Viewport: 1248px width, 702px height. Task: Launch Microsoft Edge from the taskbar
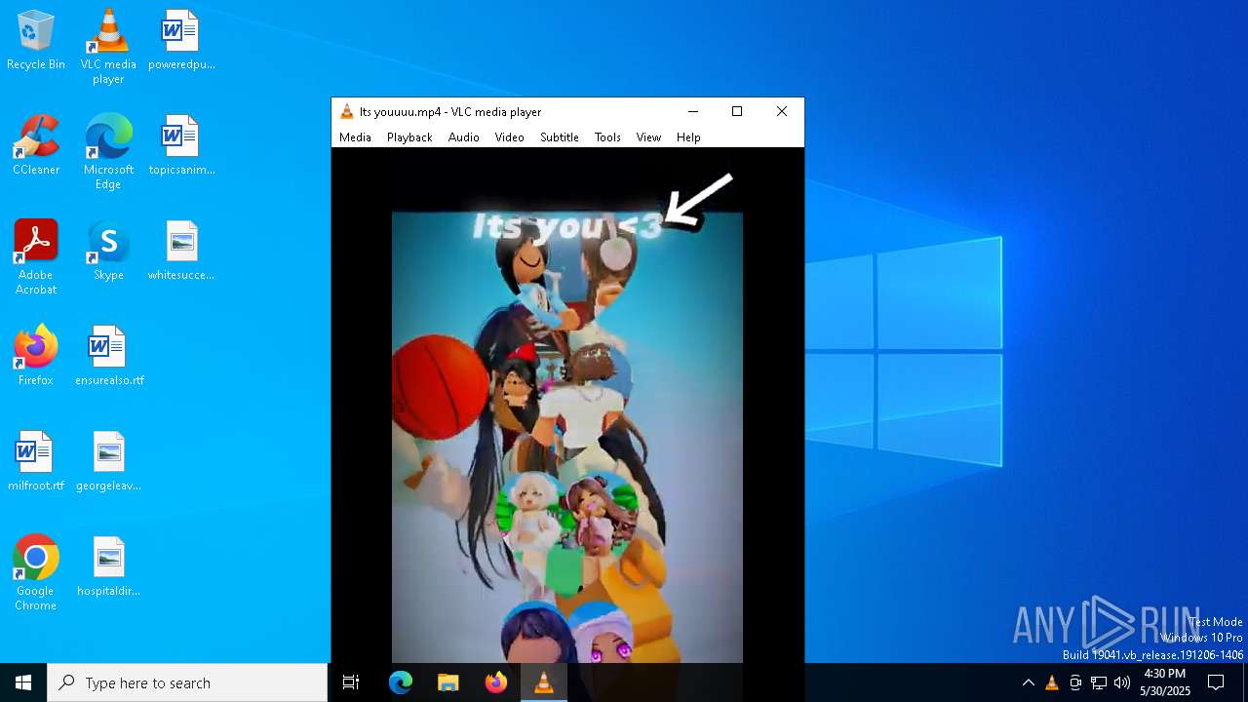pyautogui.click(x=401, y=682)
